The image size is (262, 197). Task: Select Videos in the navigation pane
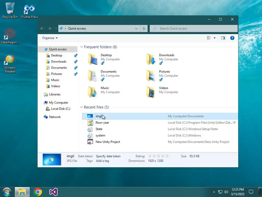56,86
